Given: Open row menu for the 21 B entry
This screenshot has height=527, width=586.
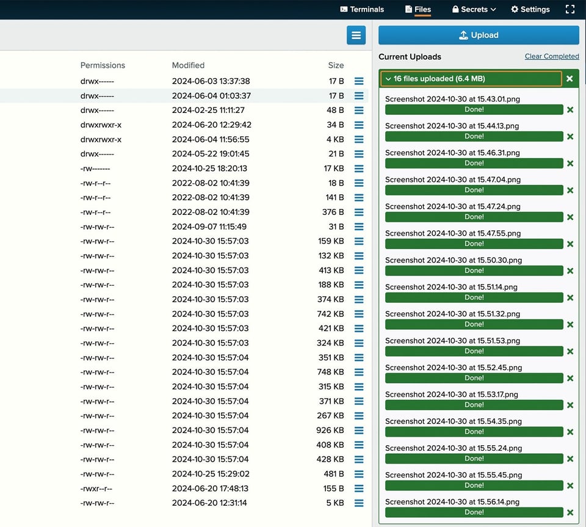Looking at the screenshot, I should coord(359,154).
